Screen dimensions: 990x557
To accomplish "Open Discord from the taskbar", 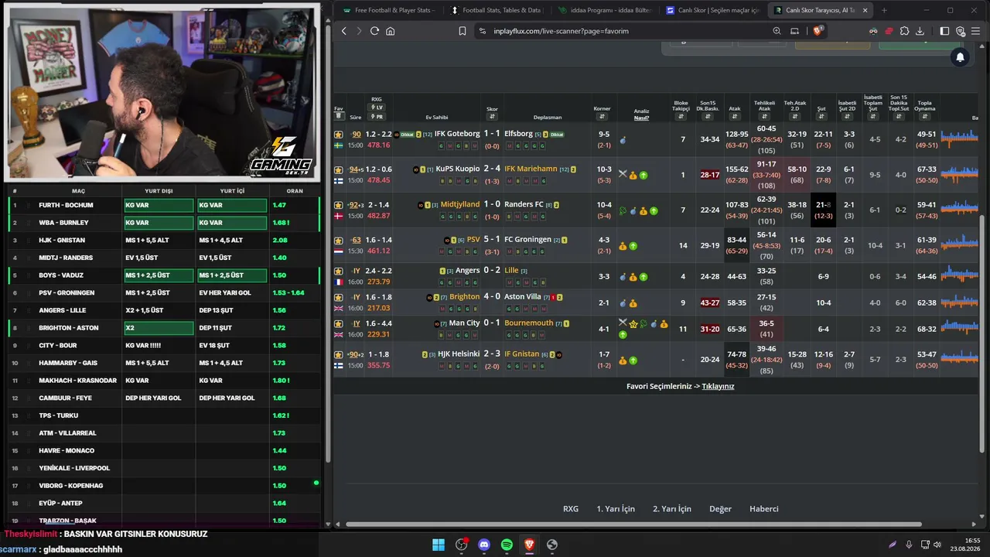I will [x=484, y=545].
